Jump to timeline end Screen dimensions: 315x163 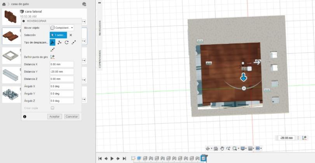(124, 159)
